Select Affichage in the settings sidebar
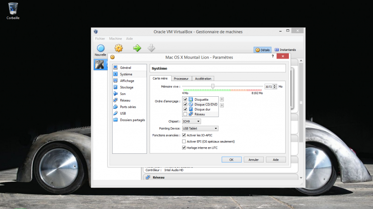 coord(127,81)
